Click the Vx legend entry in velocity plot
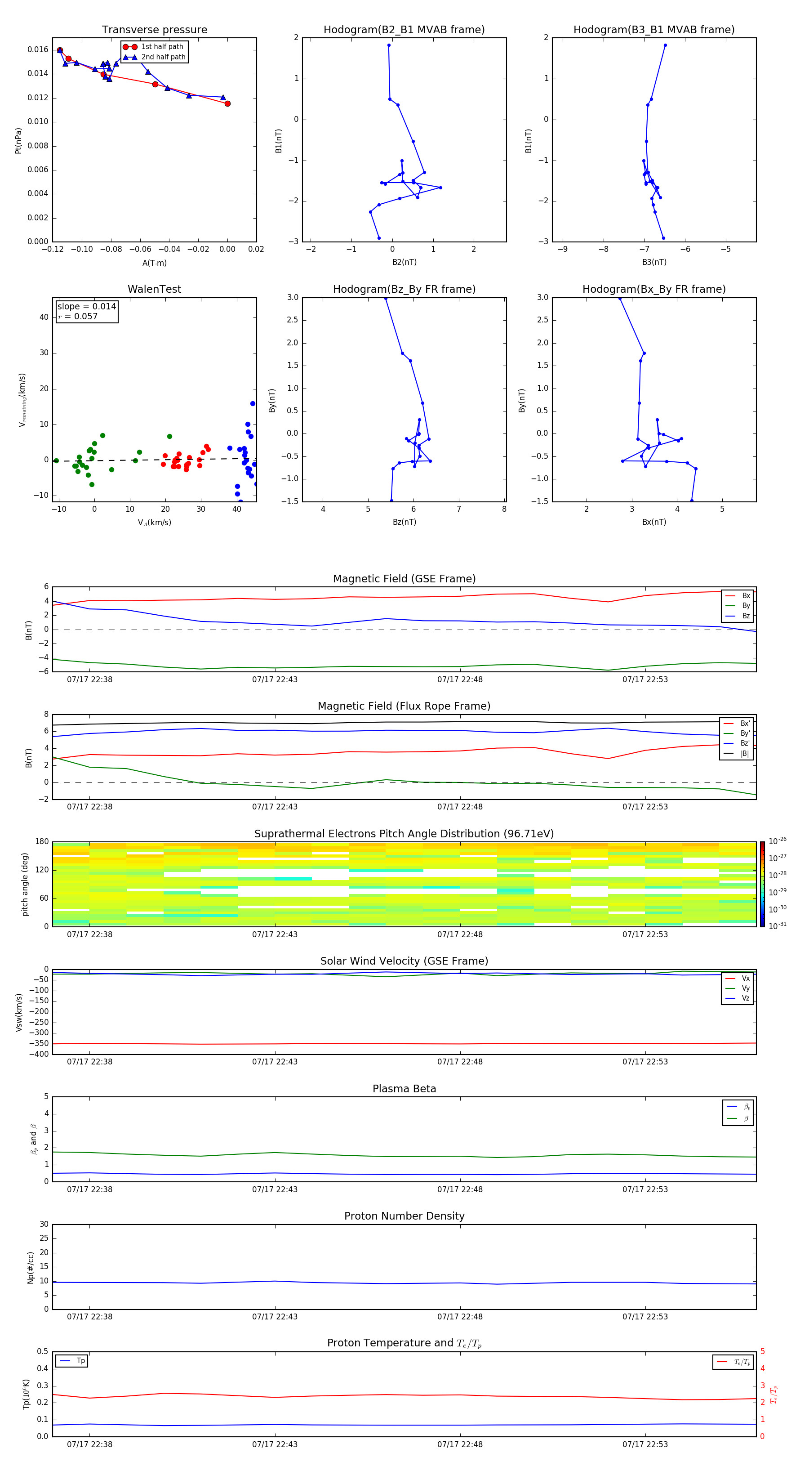Screen dimensions: 809x1484 point(738,978)
